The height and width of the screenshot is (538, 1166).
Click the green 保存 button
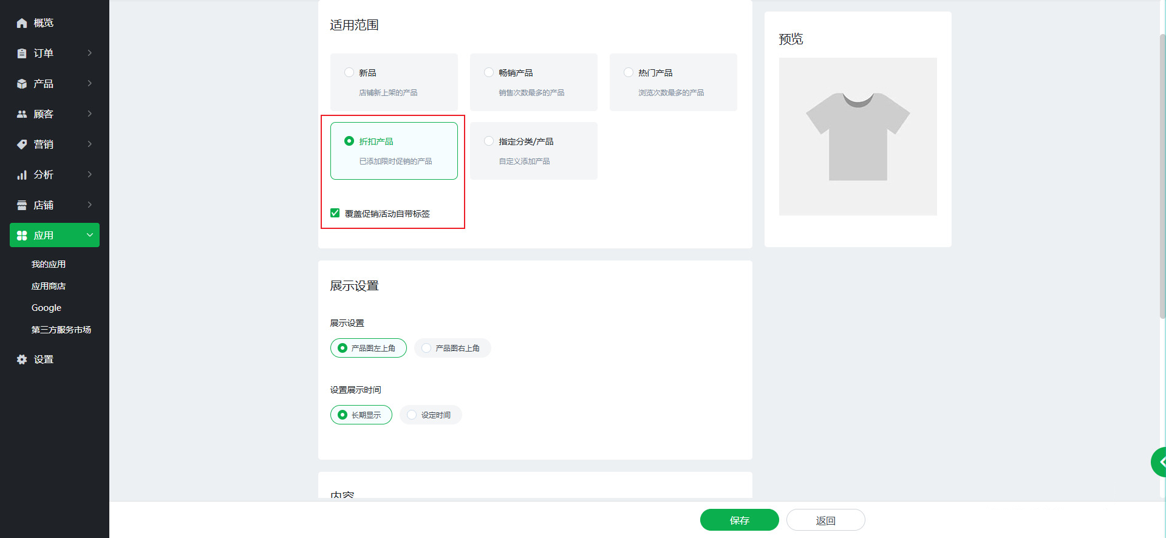(x=739, y=520)
